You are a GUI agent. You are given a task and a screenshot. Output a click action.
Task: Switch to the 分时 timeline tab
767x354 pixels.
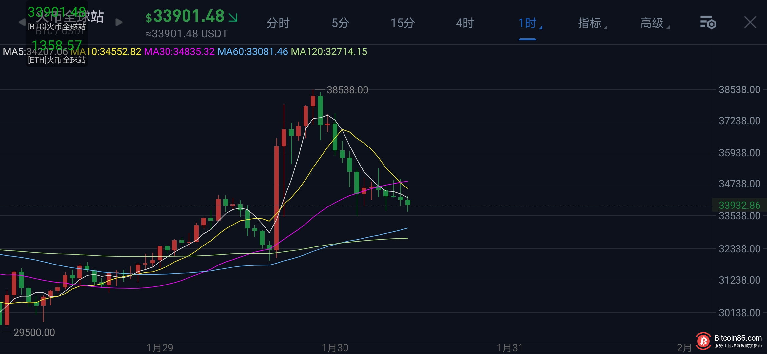(x=278, y=23)
